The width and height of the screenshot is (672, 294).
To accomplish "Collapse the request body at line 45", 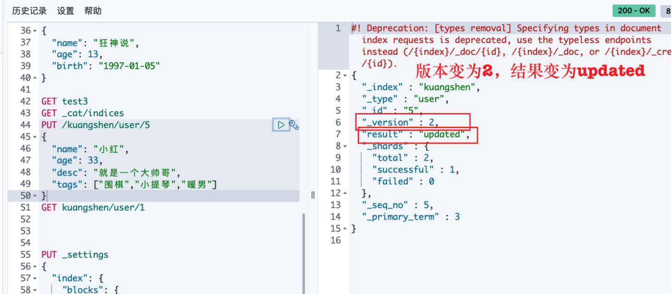I will coord(36,137).
